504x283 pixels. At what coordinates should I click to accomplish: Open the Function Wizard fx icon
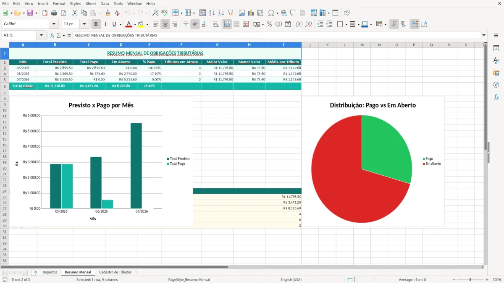tap(52, 35)
